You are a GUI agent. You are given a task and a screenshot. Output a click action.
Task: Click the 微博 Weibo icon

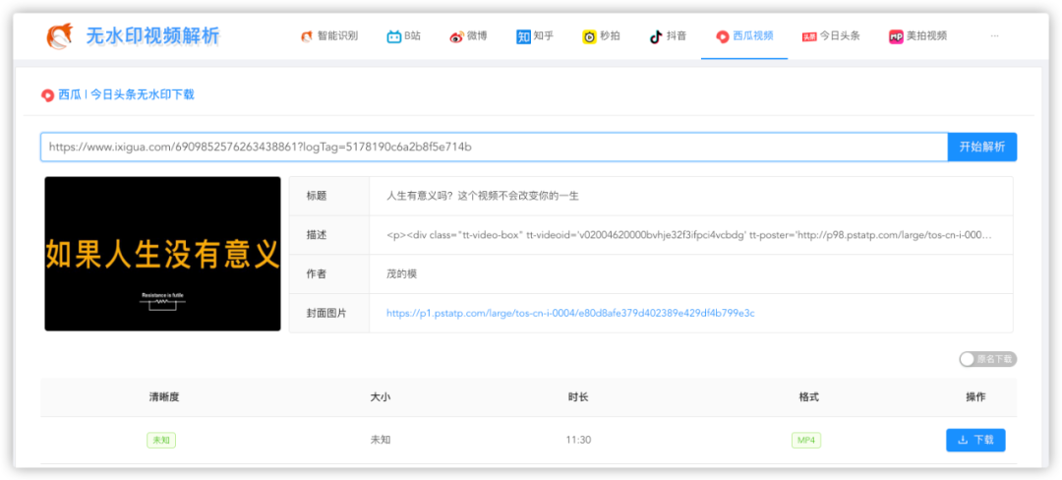[456, 36]
